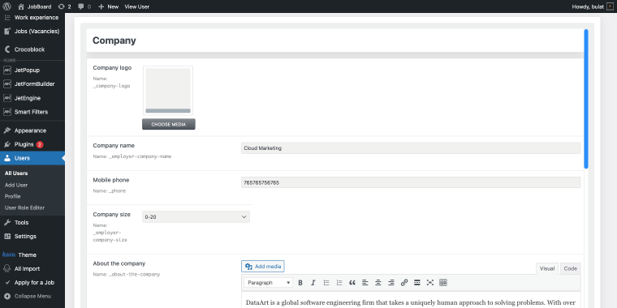
Task: Open the Paragraph format dropdown
Action: tap(269, 282)
